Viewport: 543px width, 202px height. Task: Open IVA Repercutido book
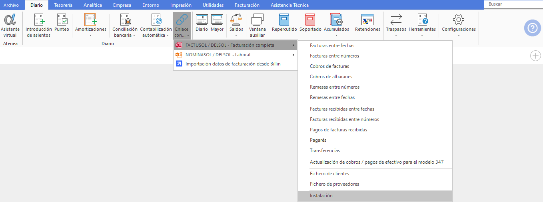coord(284,19)
